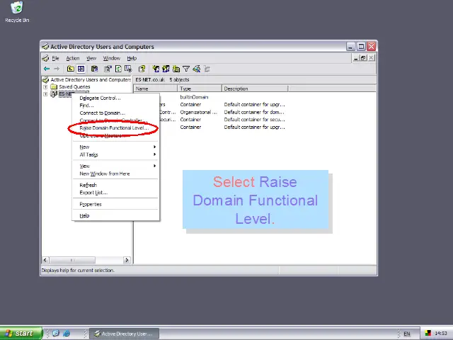Screen dimensions: 453x340
Task: Choose Properties in the context menu
Action: coord(115,204)
